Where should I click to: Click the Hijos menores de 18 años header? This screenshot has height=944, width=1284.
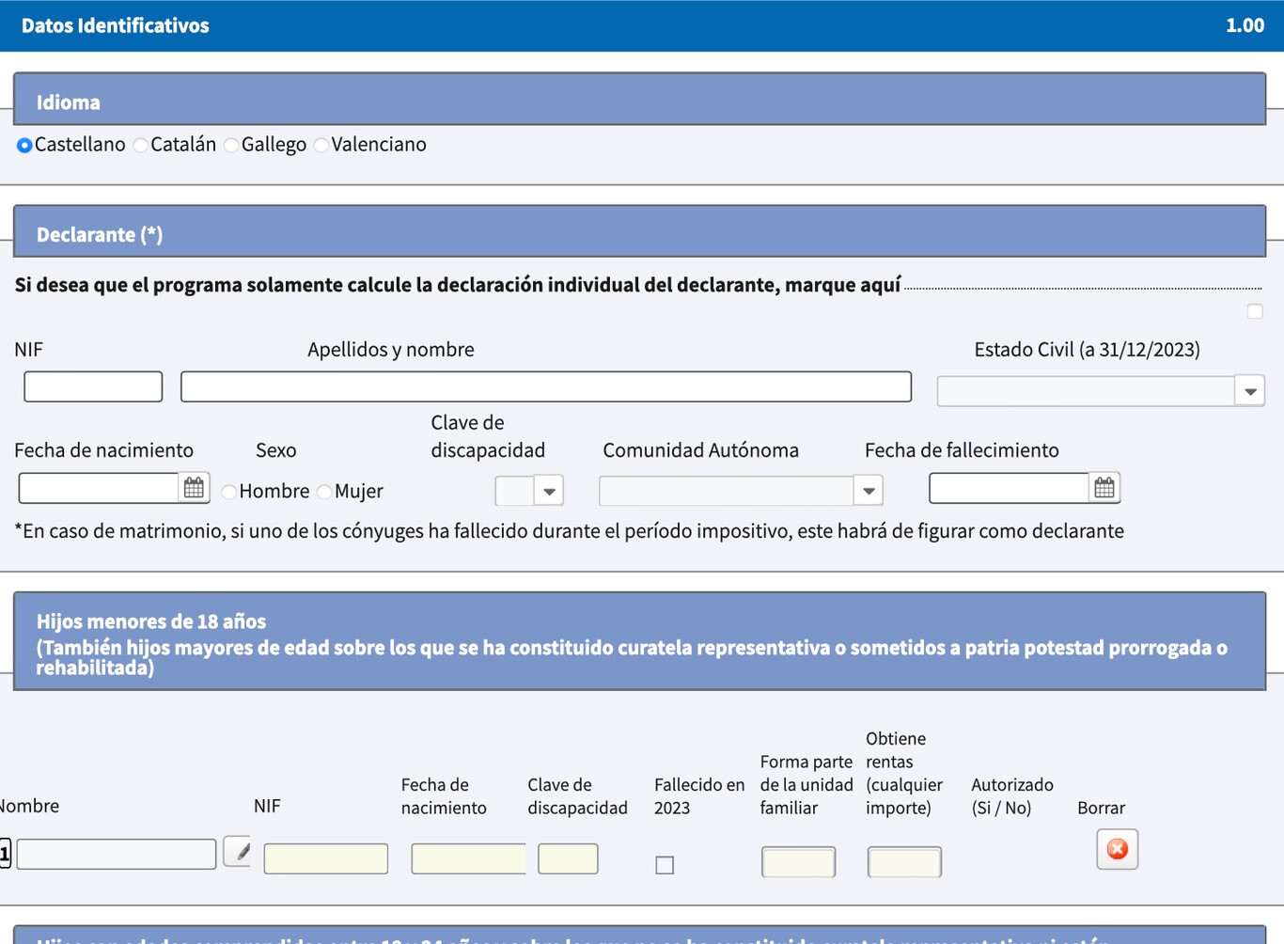click(639, 642)
